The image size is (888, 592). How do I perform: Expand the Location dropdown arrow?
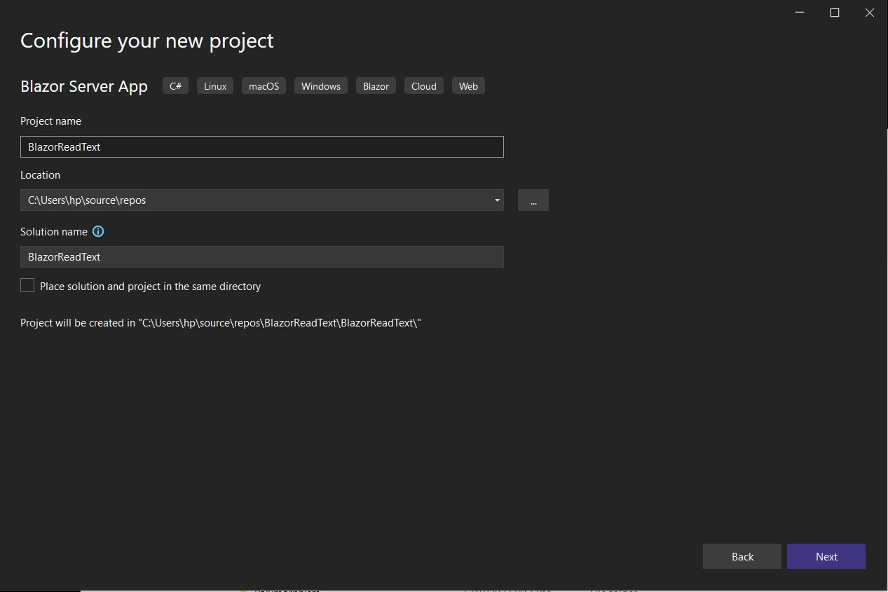pos(497,200)
